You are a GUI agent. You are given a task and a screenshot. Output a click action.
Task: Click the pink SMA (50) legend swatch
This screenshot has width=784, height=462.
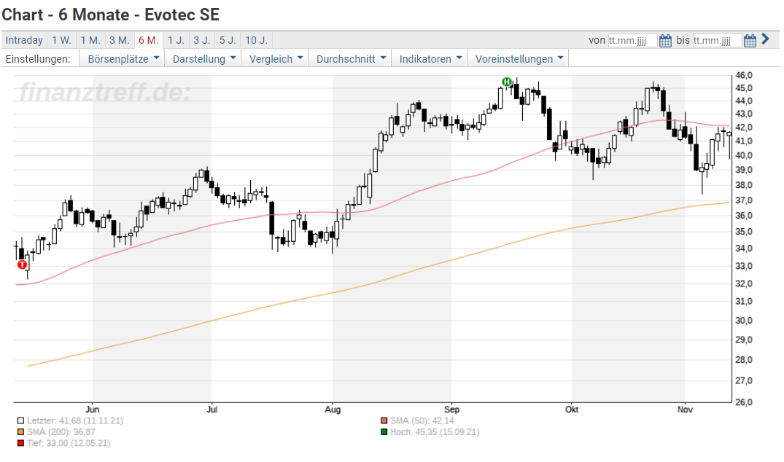(x=384, y=421)
